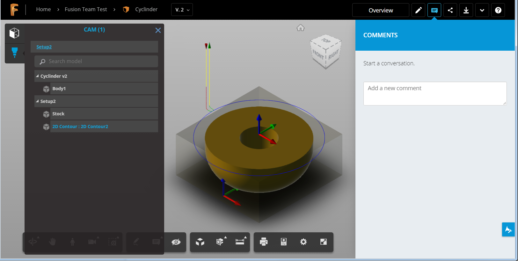Collapse the Cyclinder v2 tree node
This screenshot has height=261, width=518.
coord(37,76)
